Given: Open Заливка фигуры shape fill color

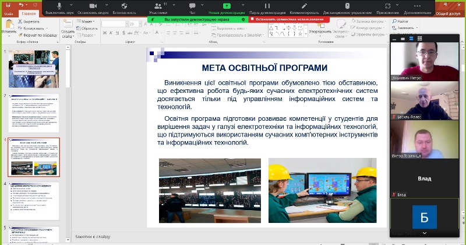Looking at the screenshot, I should point(369,21).
